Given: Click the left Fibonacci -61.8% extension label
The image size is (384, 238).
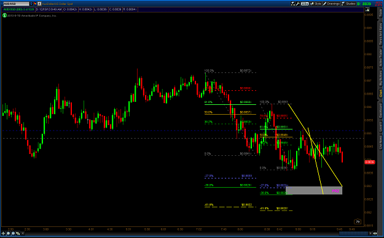Looking at the screenshot, I should pyautogui.click(x=209, y=205).
